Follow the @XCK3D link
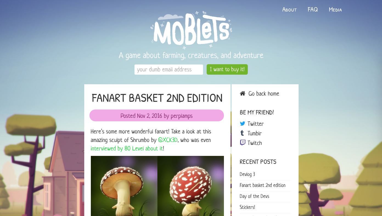The width and height of the screenshot is (382, 216). pos(168,140)
